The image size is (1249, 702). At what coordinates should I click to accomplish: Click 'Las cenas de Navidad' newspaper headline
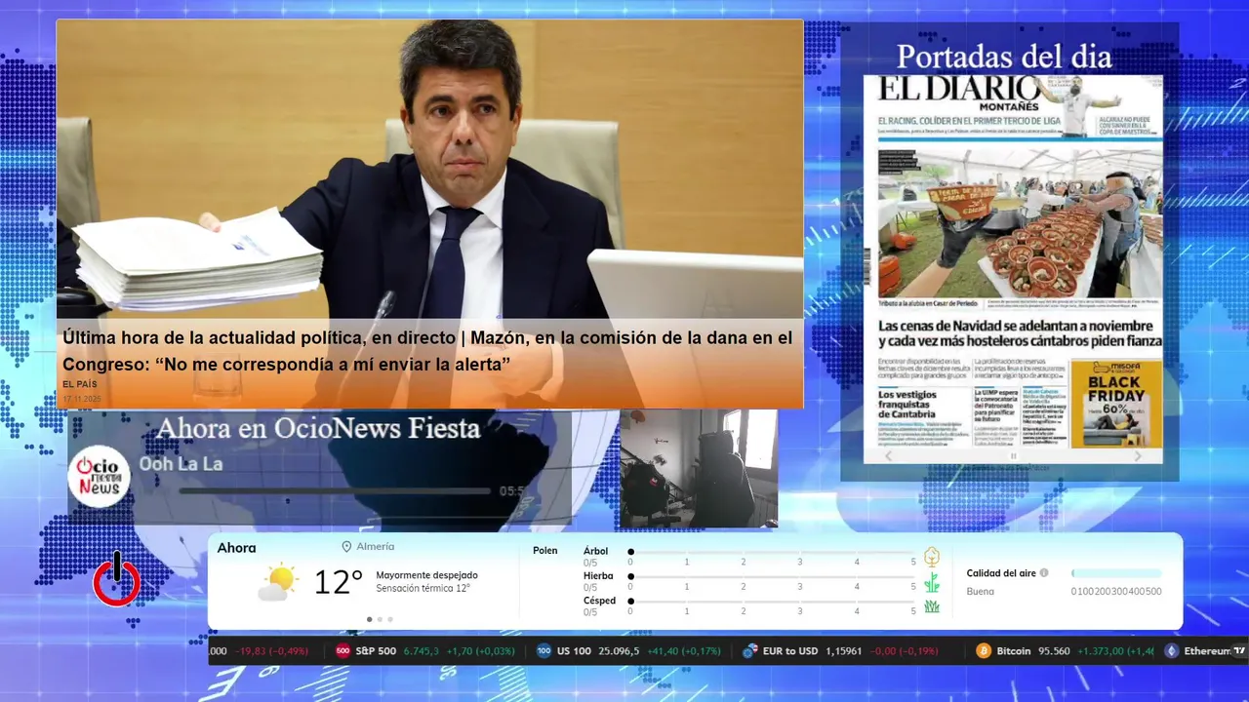pyautogui.click(x=1020, y=332)
